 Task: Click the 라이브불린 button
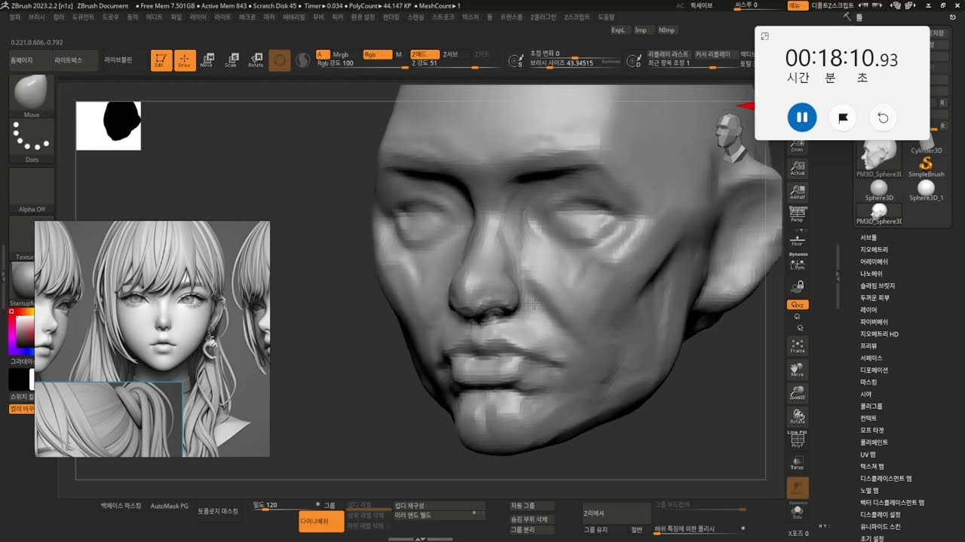(x=118, y=59)
